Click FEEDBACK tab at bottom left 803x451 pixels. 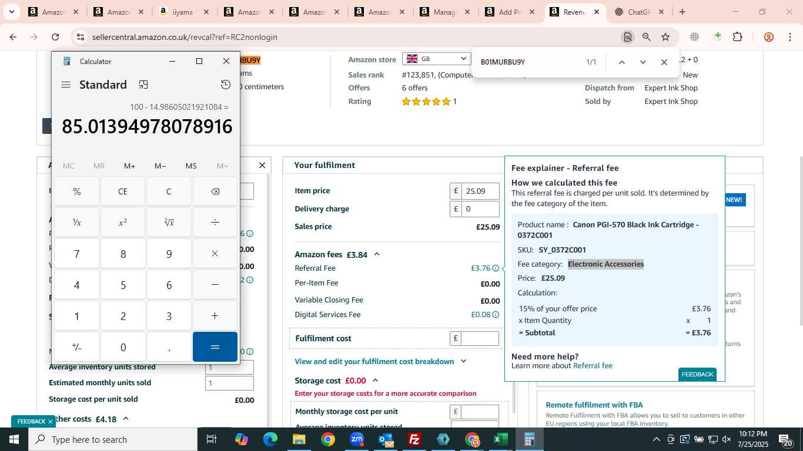click(31, 422)
